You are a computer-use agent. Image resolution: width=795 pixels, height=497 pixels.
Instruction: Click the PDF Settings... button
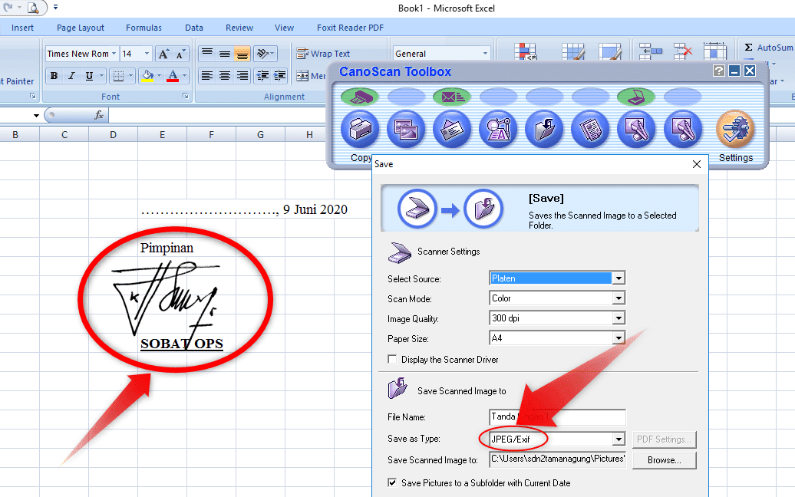pyautogui.click(x=665, y=439)
